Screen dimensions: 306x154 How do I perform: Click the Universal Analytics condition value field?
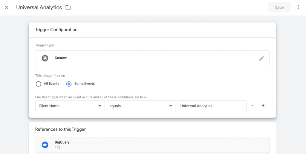pyautogui.click(x=212, y=106)
